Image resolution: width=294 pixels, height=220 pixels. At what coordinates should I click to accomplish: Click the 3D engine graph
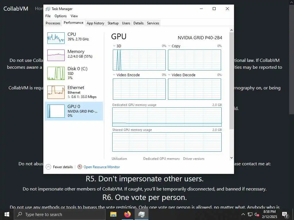click(139, 60)
